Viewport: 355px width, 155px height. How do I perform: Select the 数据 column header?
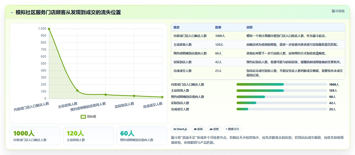point(218,27)
